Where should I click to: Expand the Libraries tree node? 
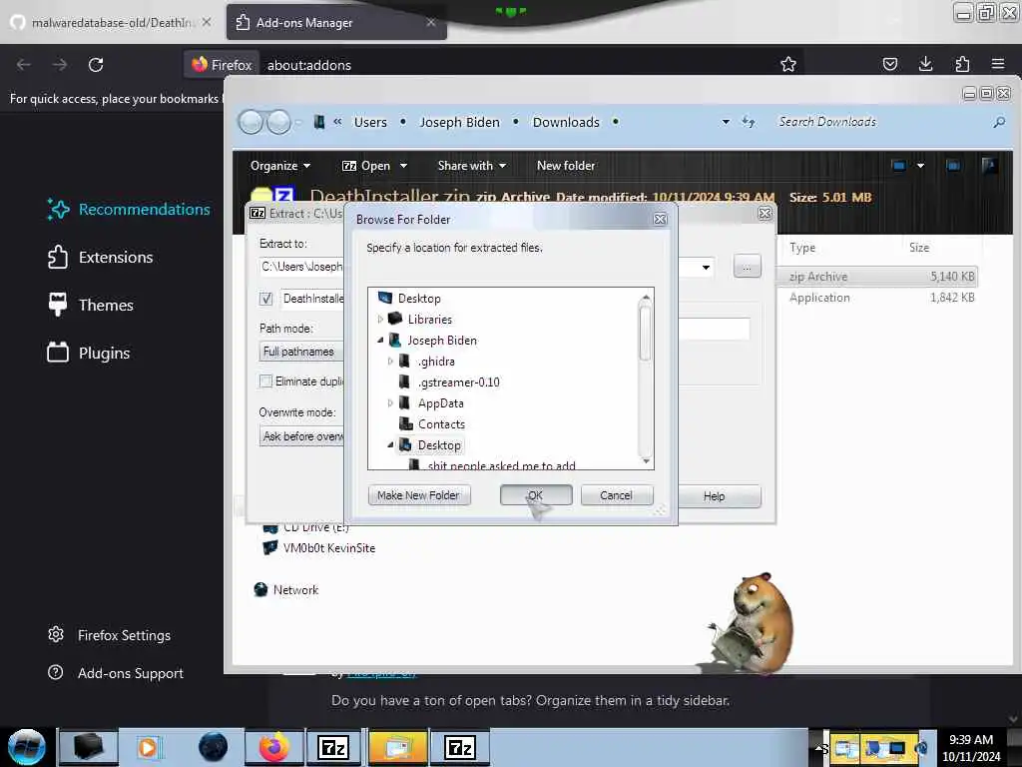click(x=380, y=320)
